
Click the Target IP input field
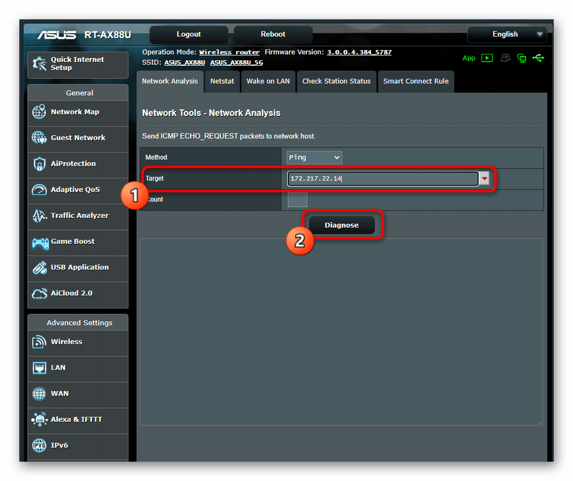pyautogui.click(x=382, y=179)
